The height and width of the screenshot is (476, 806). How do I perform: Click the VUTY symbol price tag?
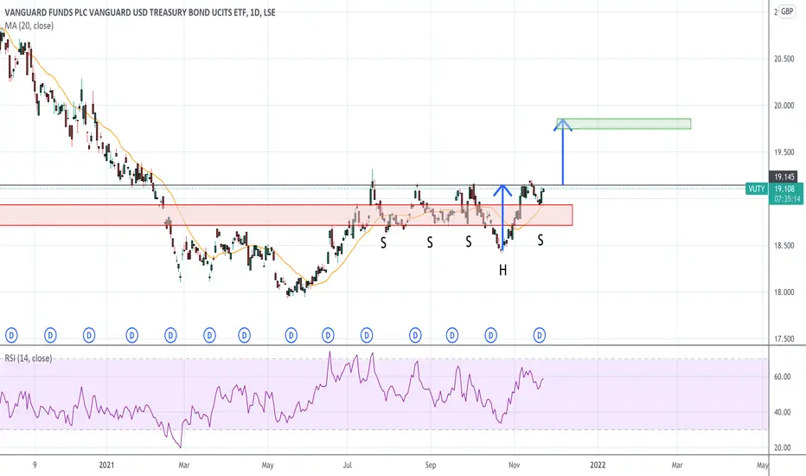pyautogui.click(x=757, y=189)
